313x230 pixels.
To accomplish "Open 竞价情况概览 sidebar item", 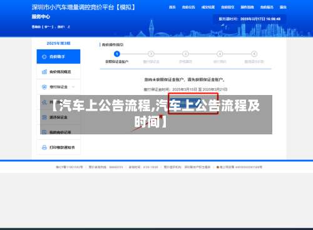I will pos(58,72).
